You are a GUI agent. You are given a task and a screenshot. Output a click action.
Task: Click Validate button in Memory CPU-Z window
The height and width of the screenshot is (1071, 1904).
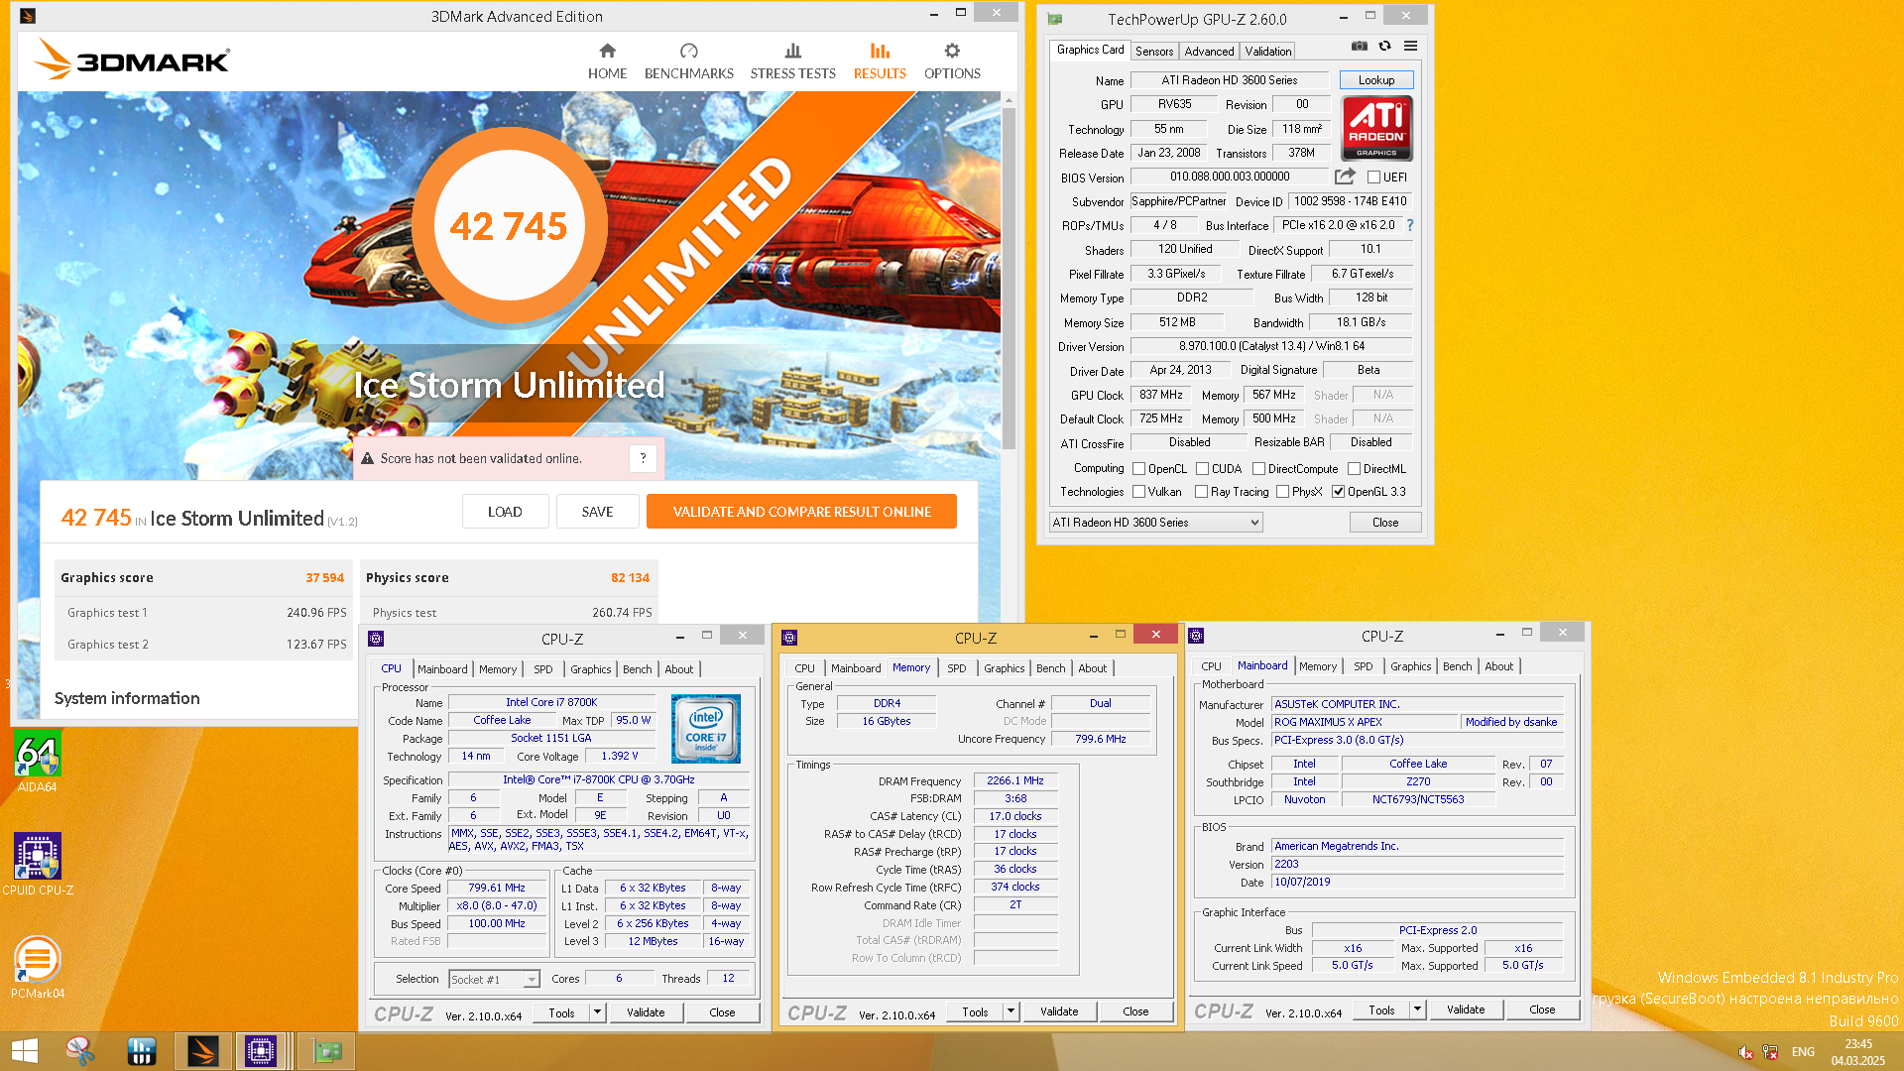pos(1059,1011)
